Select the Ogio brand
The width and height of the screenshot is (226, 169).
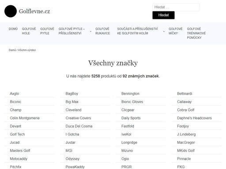point(125,159)
